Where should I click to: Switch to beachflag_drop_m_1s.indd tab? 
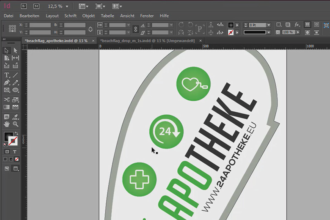[148, 40]
